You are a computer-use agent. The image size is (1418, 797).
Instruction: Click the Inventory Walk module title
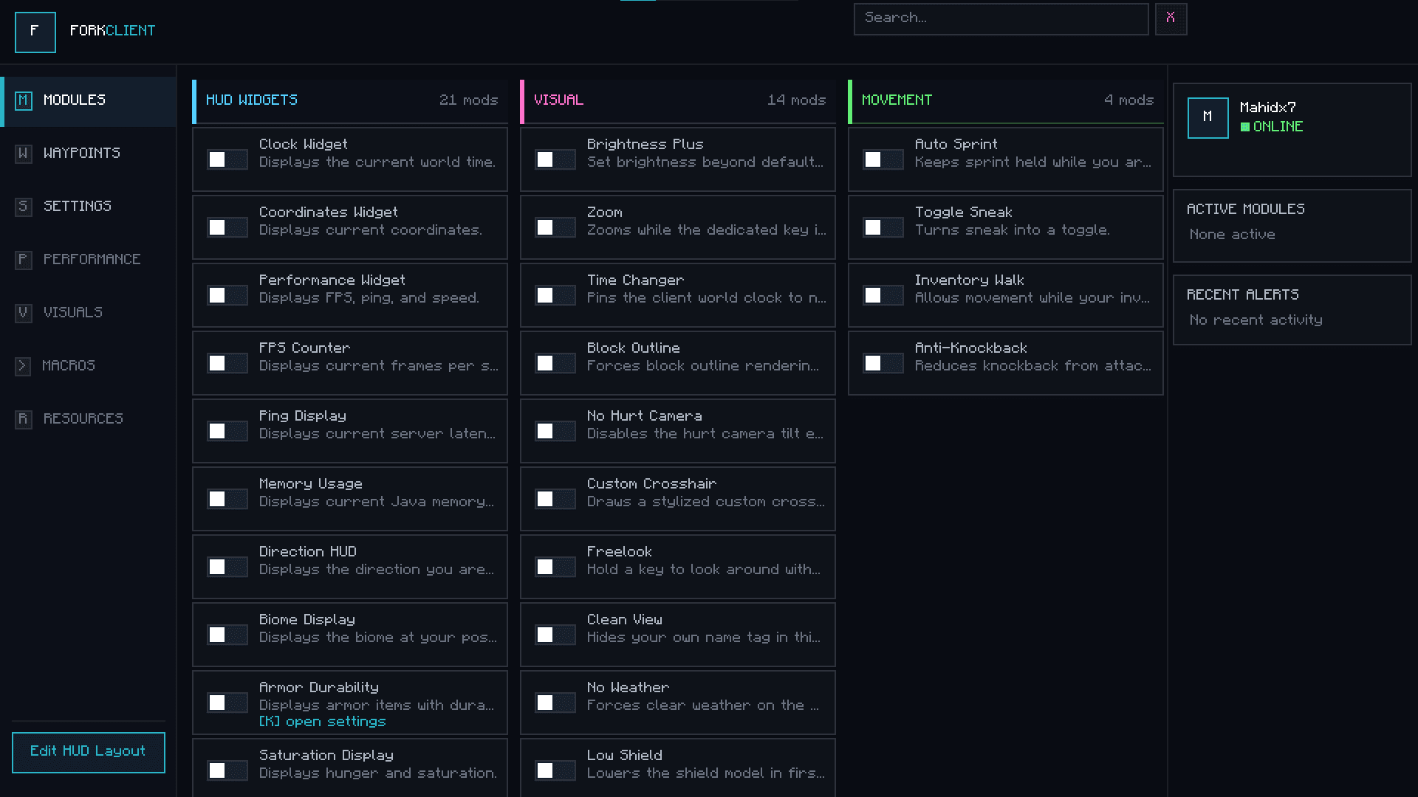[x=969, y=280]
